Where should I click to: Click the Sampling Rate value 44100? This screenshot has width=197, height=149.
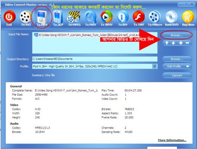tap(128, 132)
